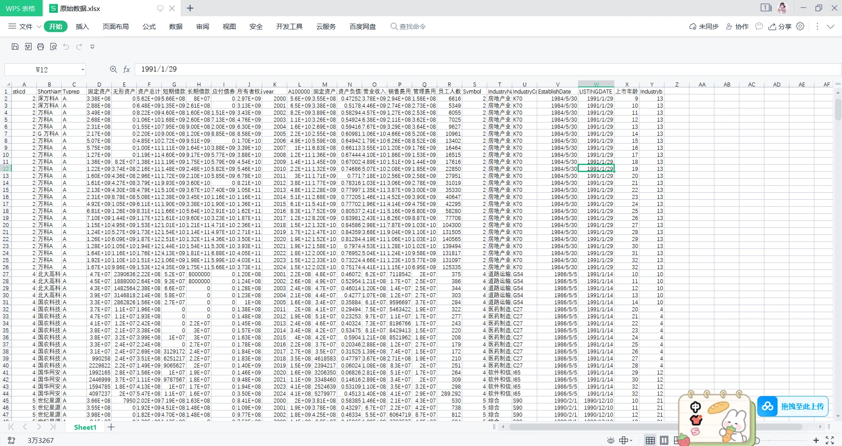This screenshot has width=842, height=446.
Task: Open the 安全 tab
Action: [256, 26]
